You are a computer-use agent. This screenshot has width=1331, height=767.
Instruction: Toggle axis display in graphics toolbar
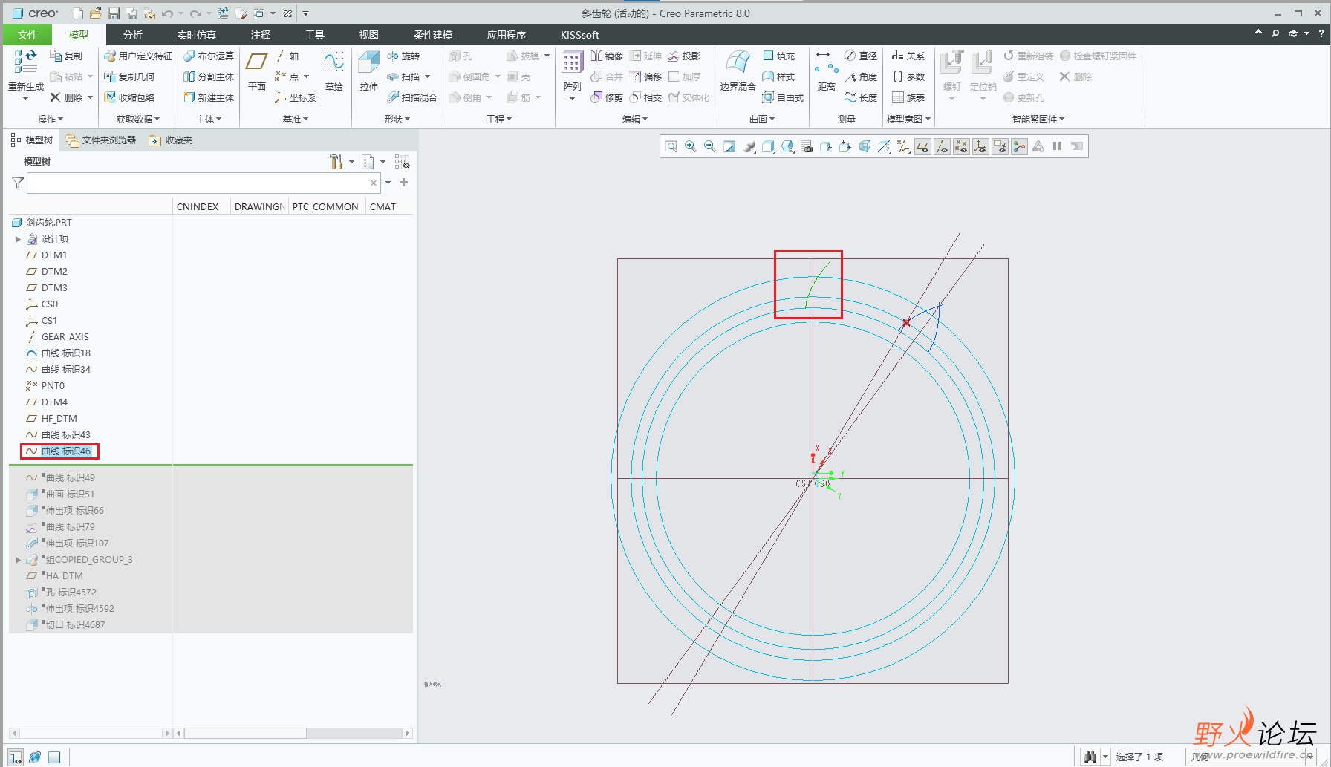(942, 147)
